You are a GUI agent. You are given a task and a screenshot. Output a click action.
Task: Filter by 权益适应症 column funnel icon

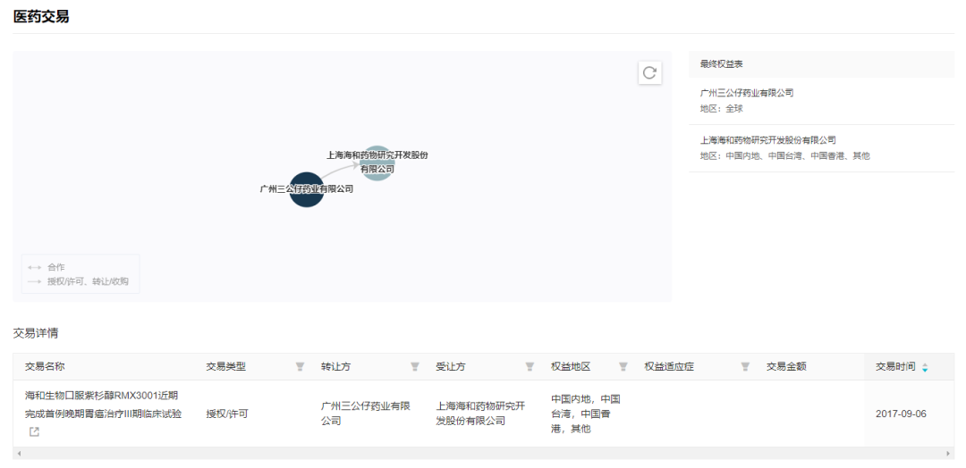745,366
